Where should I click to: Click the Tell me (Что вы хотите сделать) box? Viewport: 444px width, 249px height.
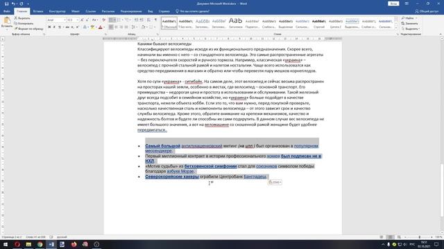(x=193, y=11)
